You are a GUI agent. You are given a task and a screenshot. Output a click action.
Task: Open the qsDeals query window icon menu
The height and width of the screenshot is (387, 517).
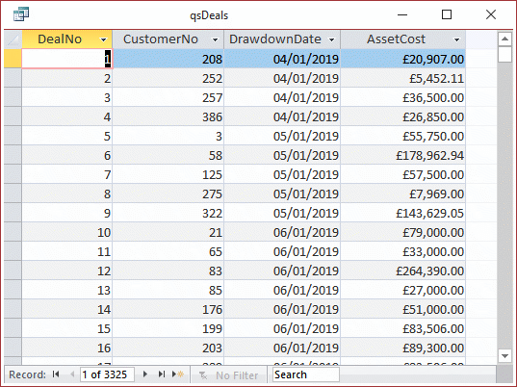[x=21, y=14]
